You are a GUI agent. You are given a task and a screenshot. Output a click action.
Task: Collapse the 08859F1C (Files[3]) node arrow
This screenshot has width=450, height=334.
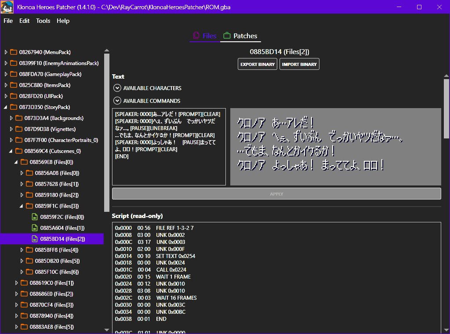(22, 206)
